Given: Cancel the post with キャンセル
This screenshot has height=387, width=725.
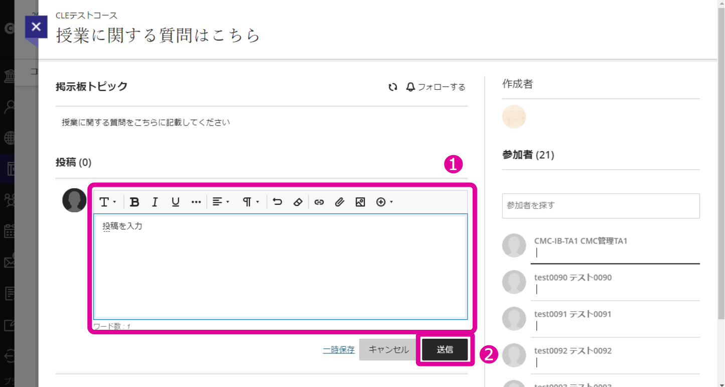Looking at the screenshot, I should 387,349.
